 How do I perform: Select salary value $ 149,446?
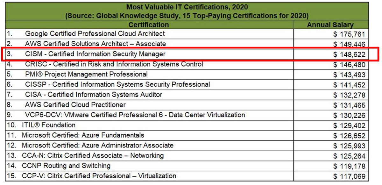[349, 44]
